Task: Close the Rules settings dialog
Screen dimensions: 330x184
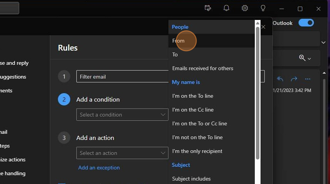Action: point(263,27)
